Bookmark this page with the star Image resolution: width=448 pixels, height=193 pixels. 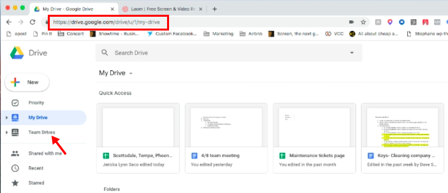[363, 22]
